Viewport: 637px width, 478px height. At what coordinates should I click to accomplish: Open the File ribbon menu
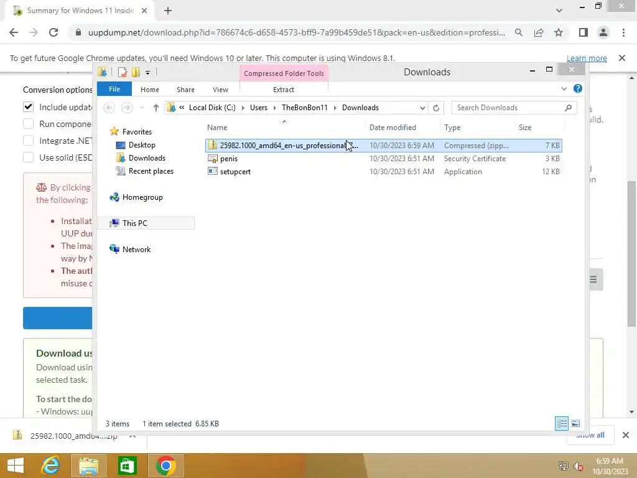(x=114, y=89)
